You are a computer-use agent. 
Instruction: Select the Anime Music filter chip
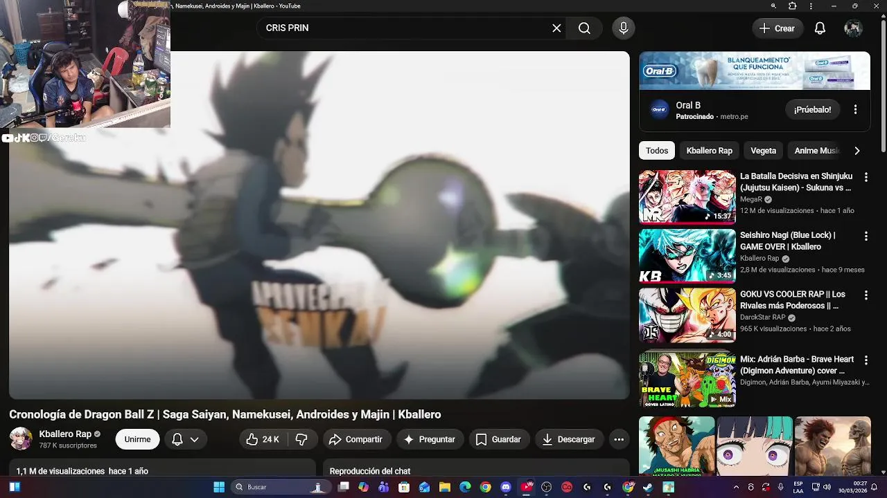point(816,150)
